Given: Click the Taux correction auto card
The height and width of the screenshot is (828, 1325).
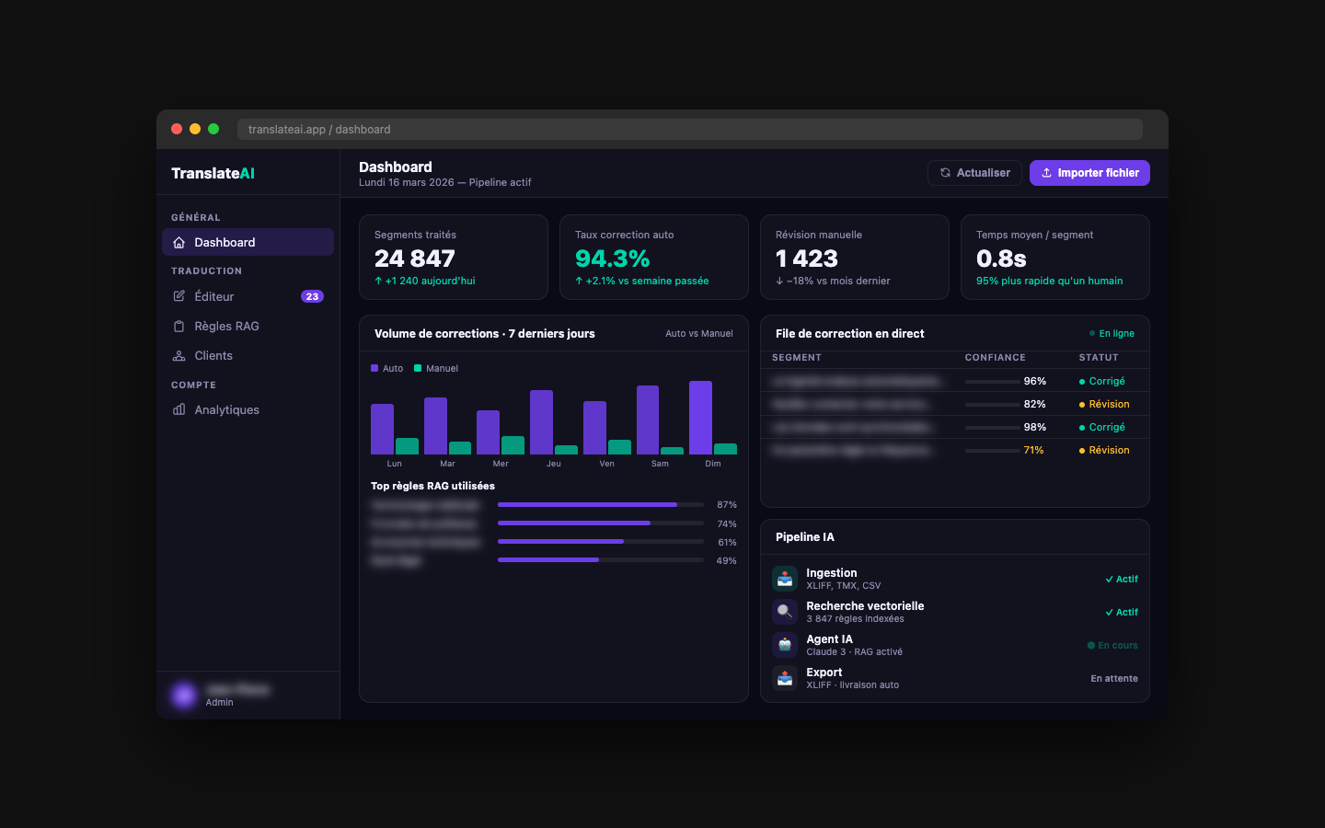Looking at the screenshot, I should click(x=654, y=258).
